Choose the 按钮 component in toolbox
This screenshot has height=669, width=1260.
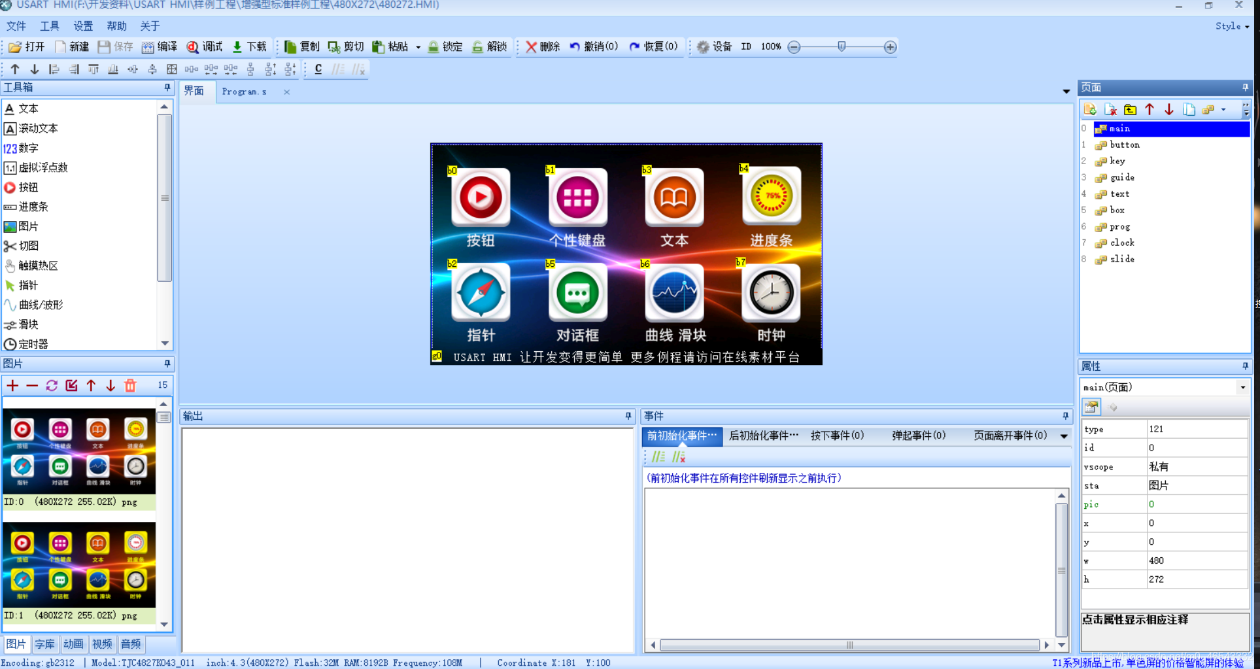[22, 187]
